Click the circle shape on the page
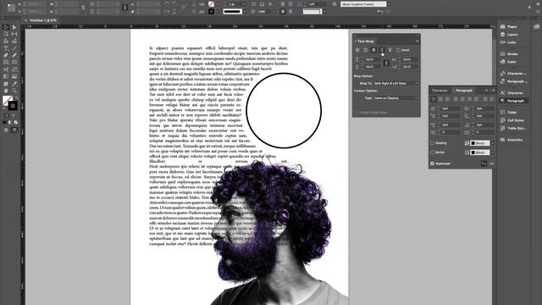The image size is (542, 305). tap(284, 111)
